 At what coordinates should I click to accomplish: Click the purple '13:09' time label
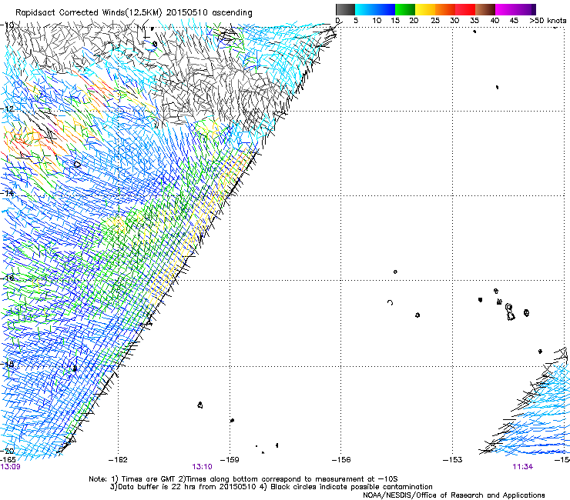10,466
